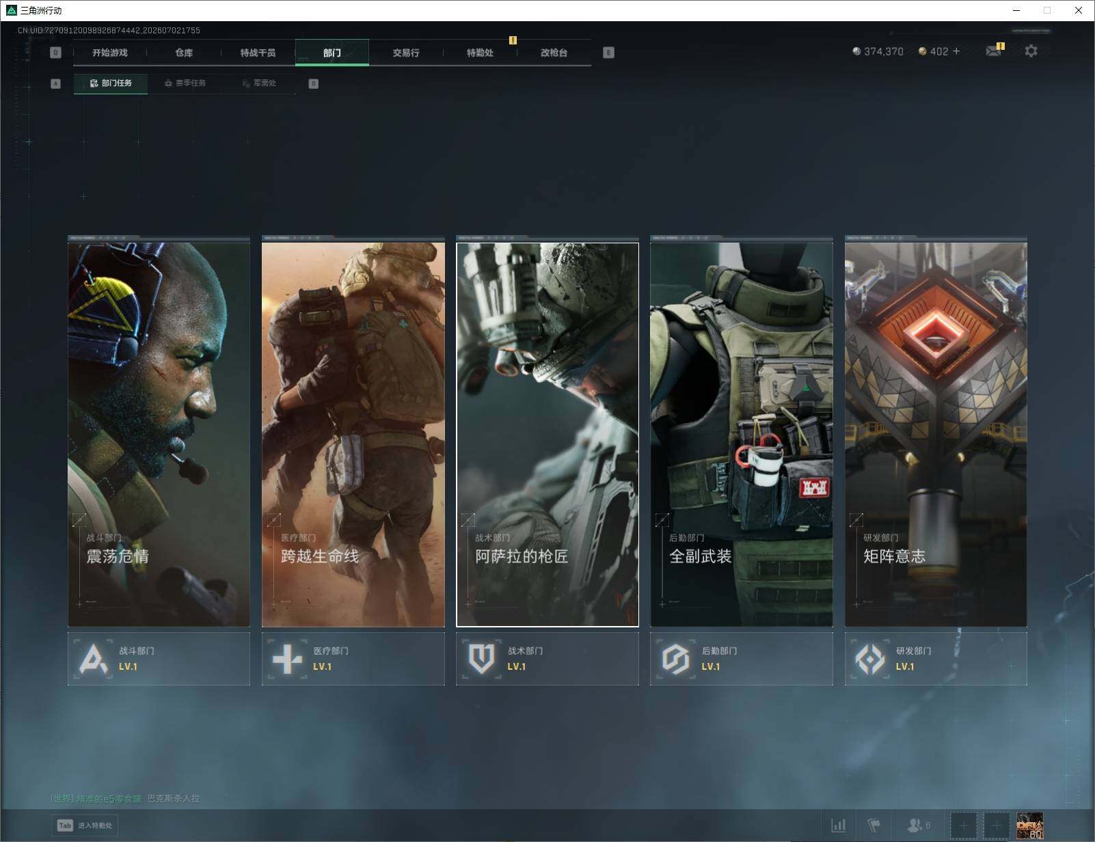Select the 后勤部门 level panel
Screen dimensions: 1095x842
tap(741, 659)
